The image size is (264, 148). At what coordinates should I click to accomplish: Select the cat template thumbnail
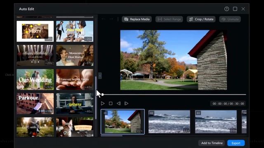tap(75, 127)
